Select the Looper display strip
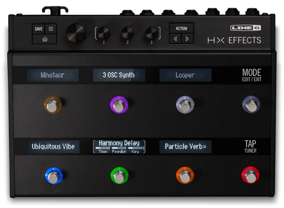Viewport: 284px width, 208px height. (185, 75)
